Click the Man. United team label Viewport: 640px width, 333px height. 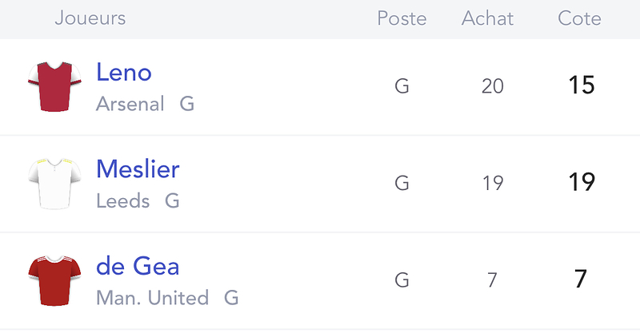pos(152,298)
